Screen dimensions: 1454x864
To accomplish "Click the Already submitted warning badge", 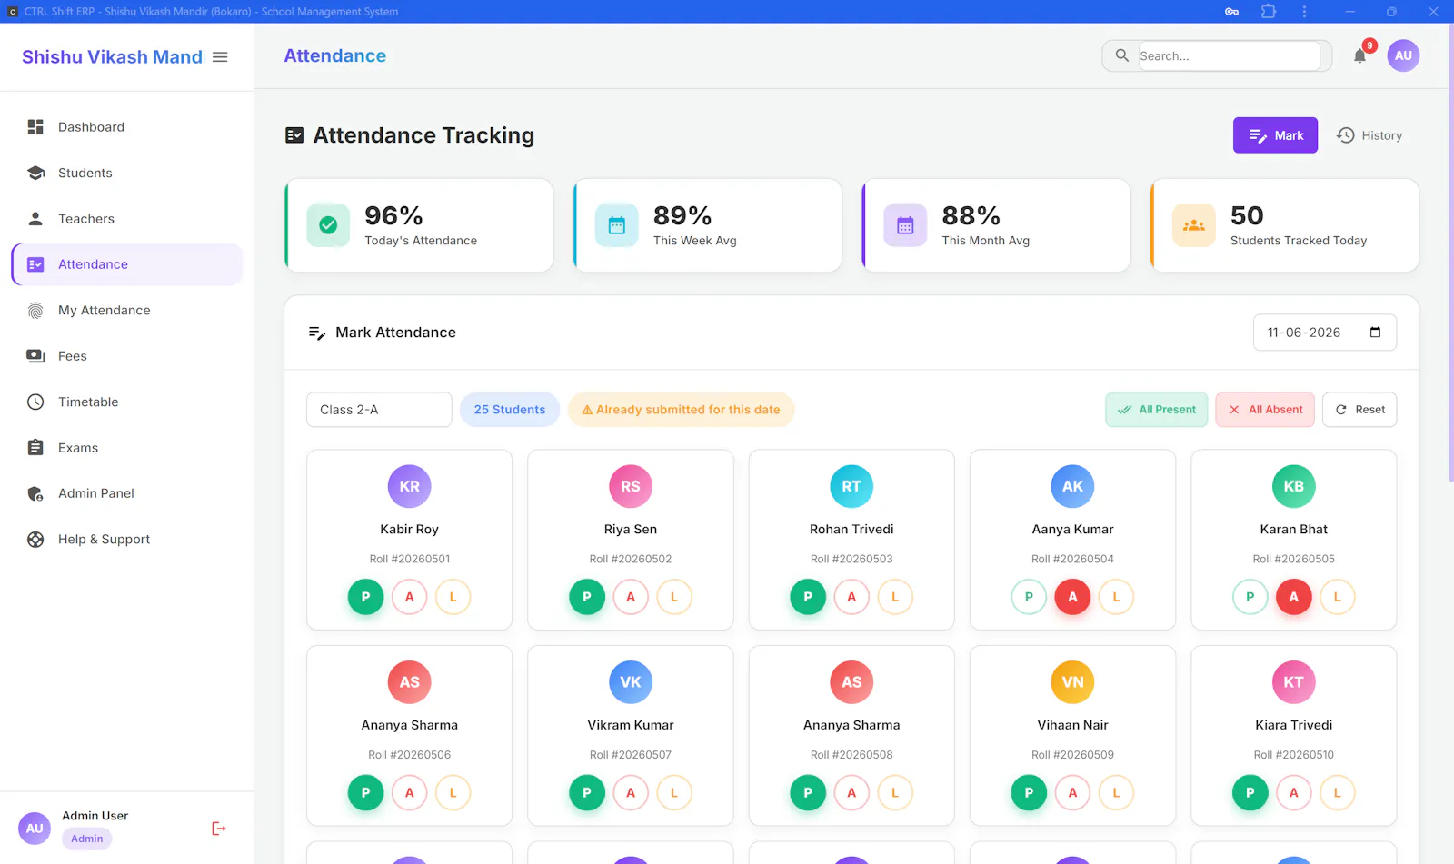I will coord(681,410).
